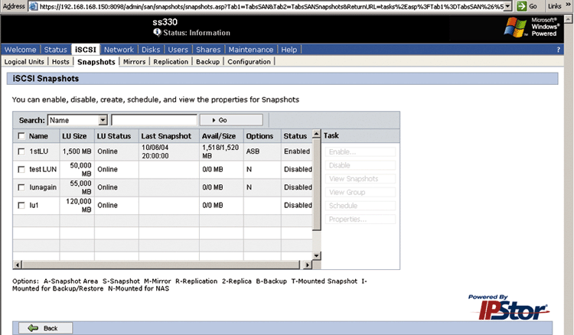574x335 pixels.
Task: Click the View Snapshots task button
Action: click(360, 179)
